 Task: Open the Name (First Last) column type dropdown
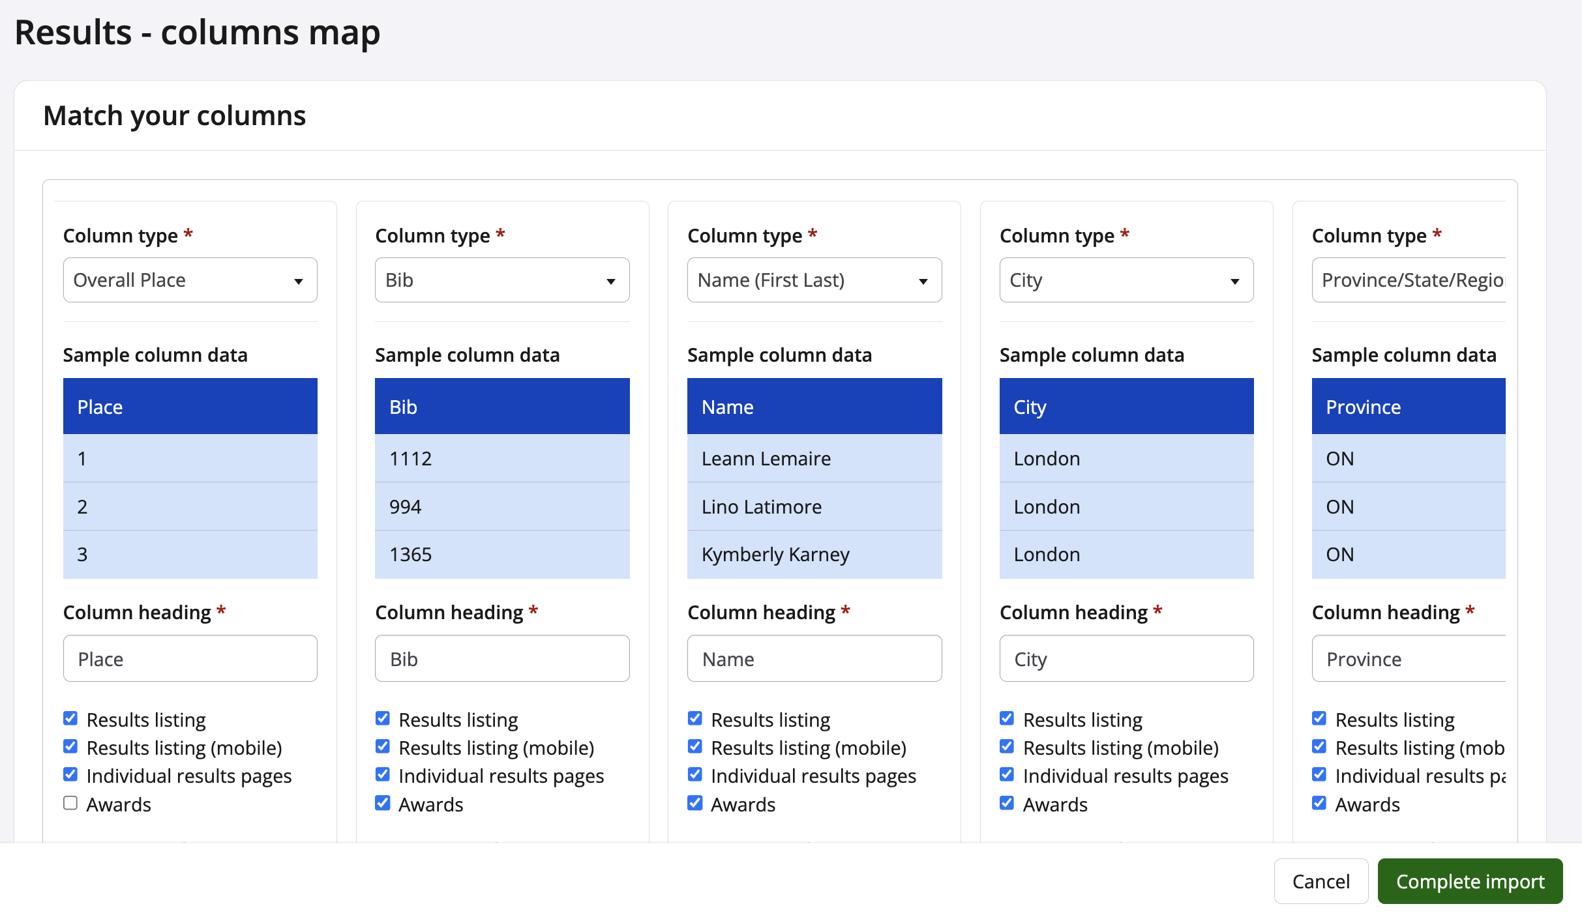point(814,280)
